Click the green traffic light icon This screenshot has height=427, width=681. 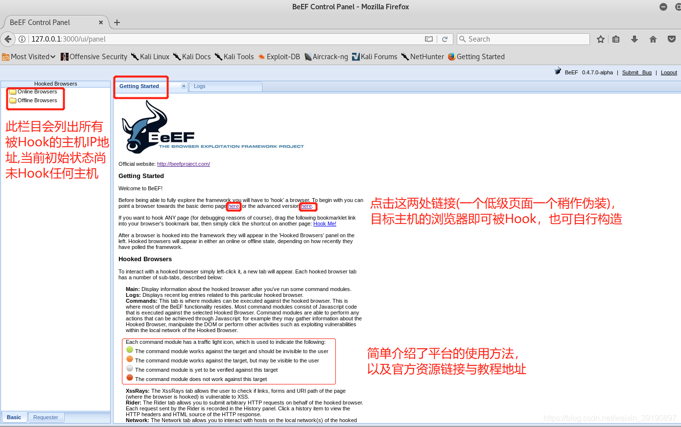click(x=130, y=350)
